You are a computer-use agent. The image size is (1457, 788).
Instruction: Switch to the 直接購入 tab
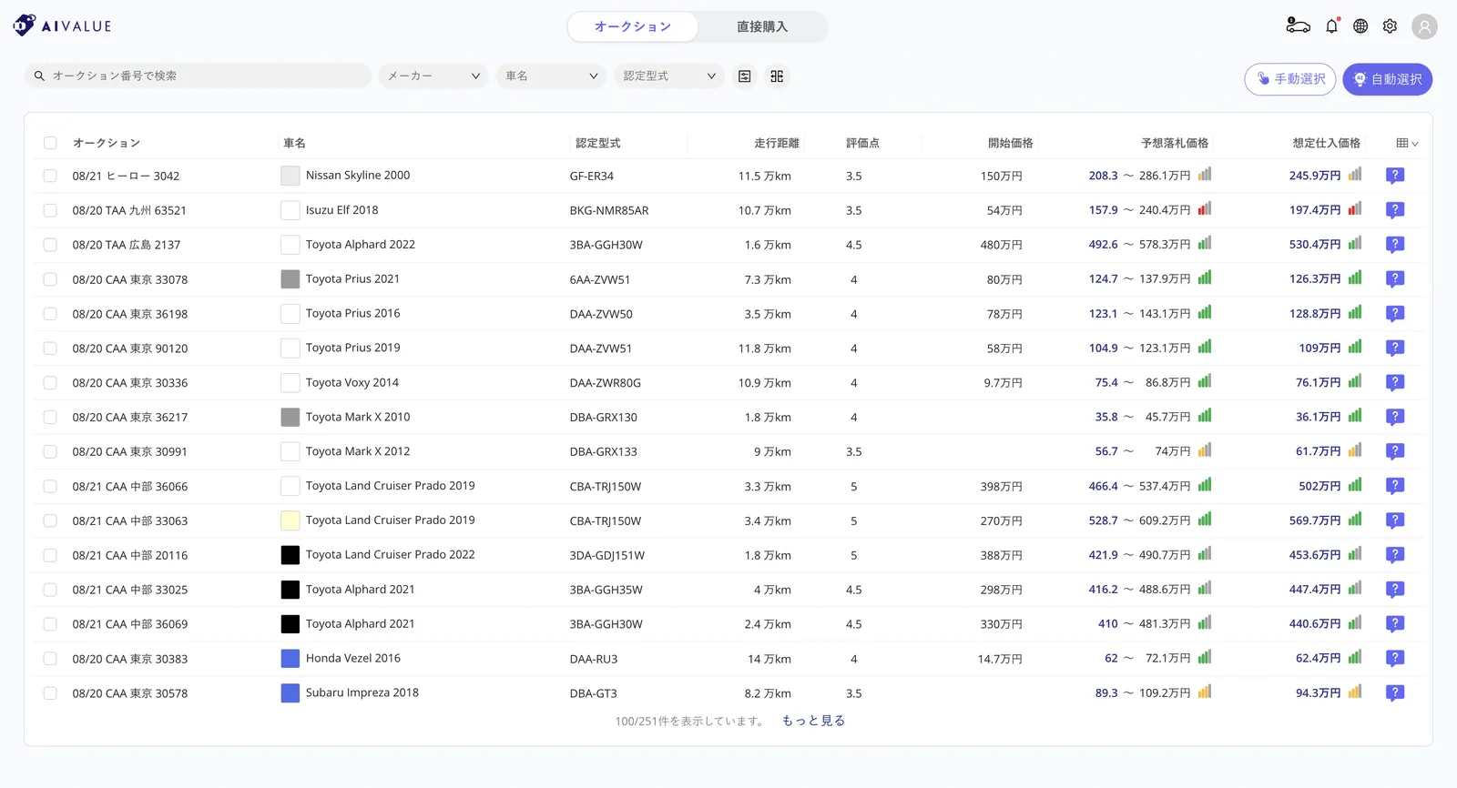762,27
